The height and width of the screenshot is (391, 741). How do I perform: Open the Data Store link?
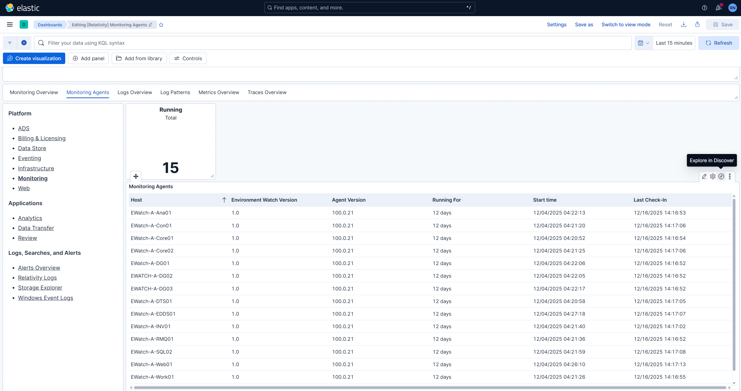32,148
